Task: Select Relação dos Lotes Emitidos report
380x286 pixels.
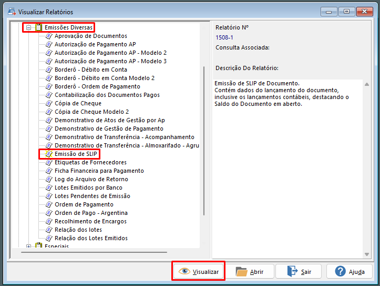Action: [x=91, y=238]
